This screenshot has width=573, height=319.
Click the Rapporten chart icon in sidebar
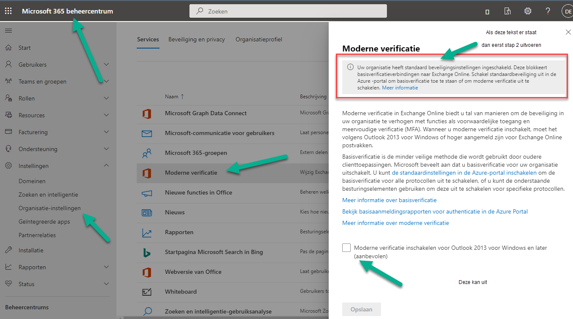[x=8, y=267]
